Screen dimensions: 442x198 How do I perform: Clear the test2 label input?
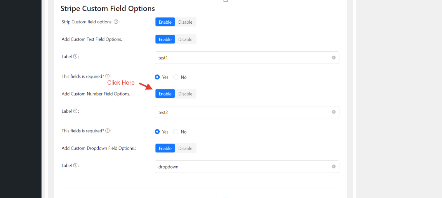334,112
